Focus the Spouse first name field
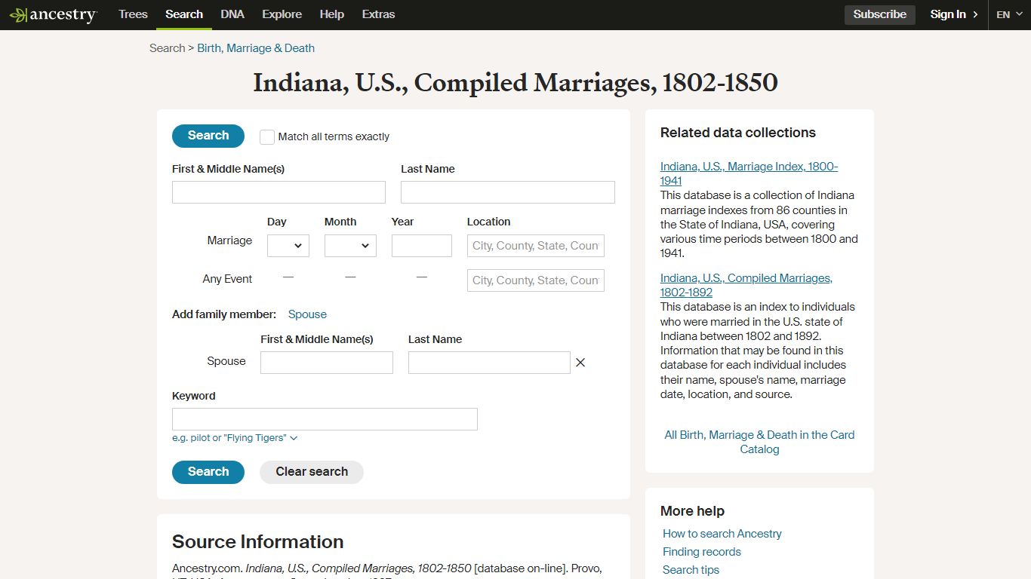This screenshot has height=579, width=1031. tap(327, 363)
